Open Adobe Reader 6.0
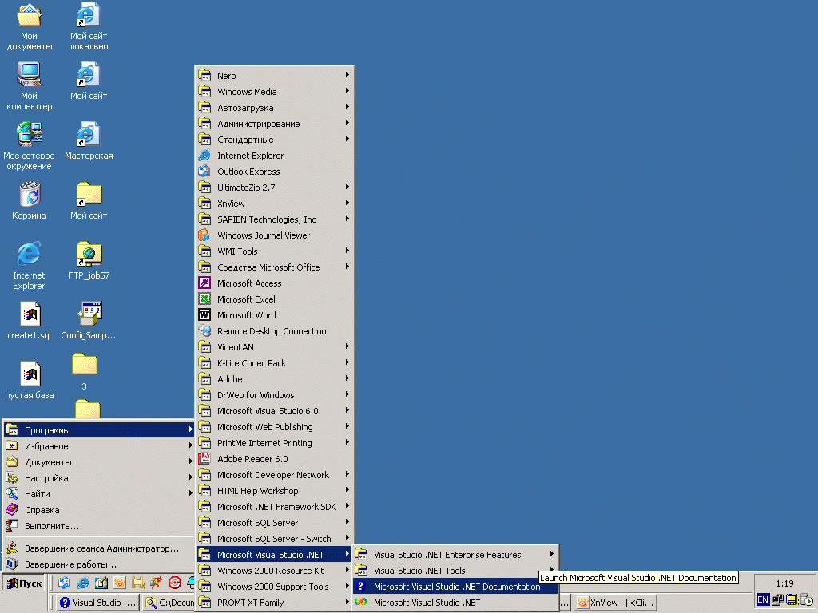This screenshot has width=818, height=613. (275, 459)
